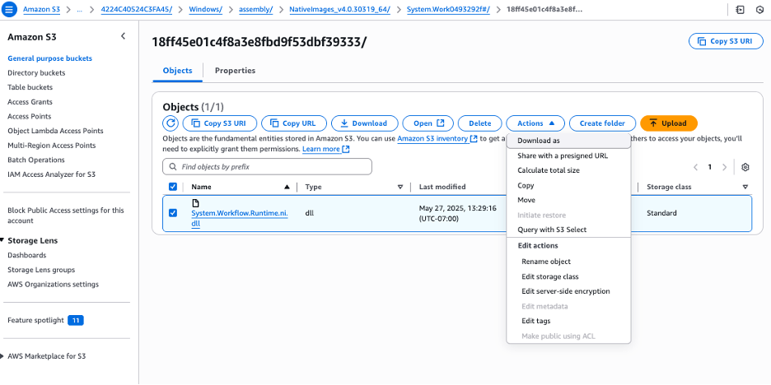Click the refresh objects icon button
Screen dimensions: 771x385
click(x=171, y=123)
